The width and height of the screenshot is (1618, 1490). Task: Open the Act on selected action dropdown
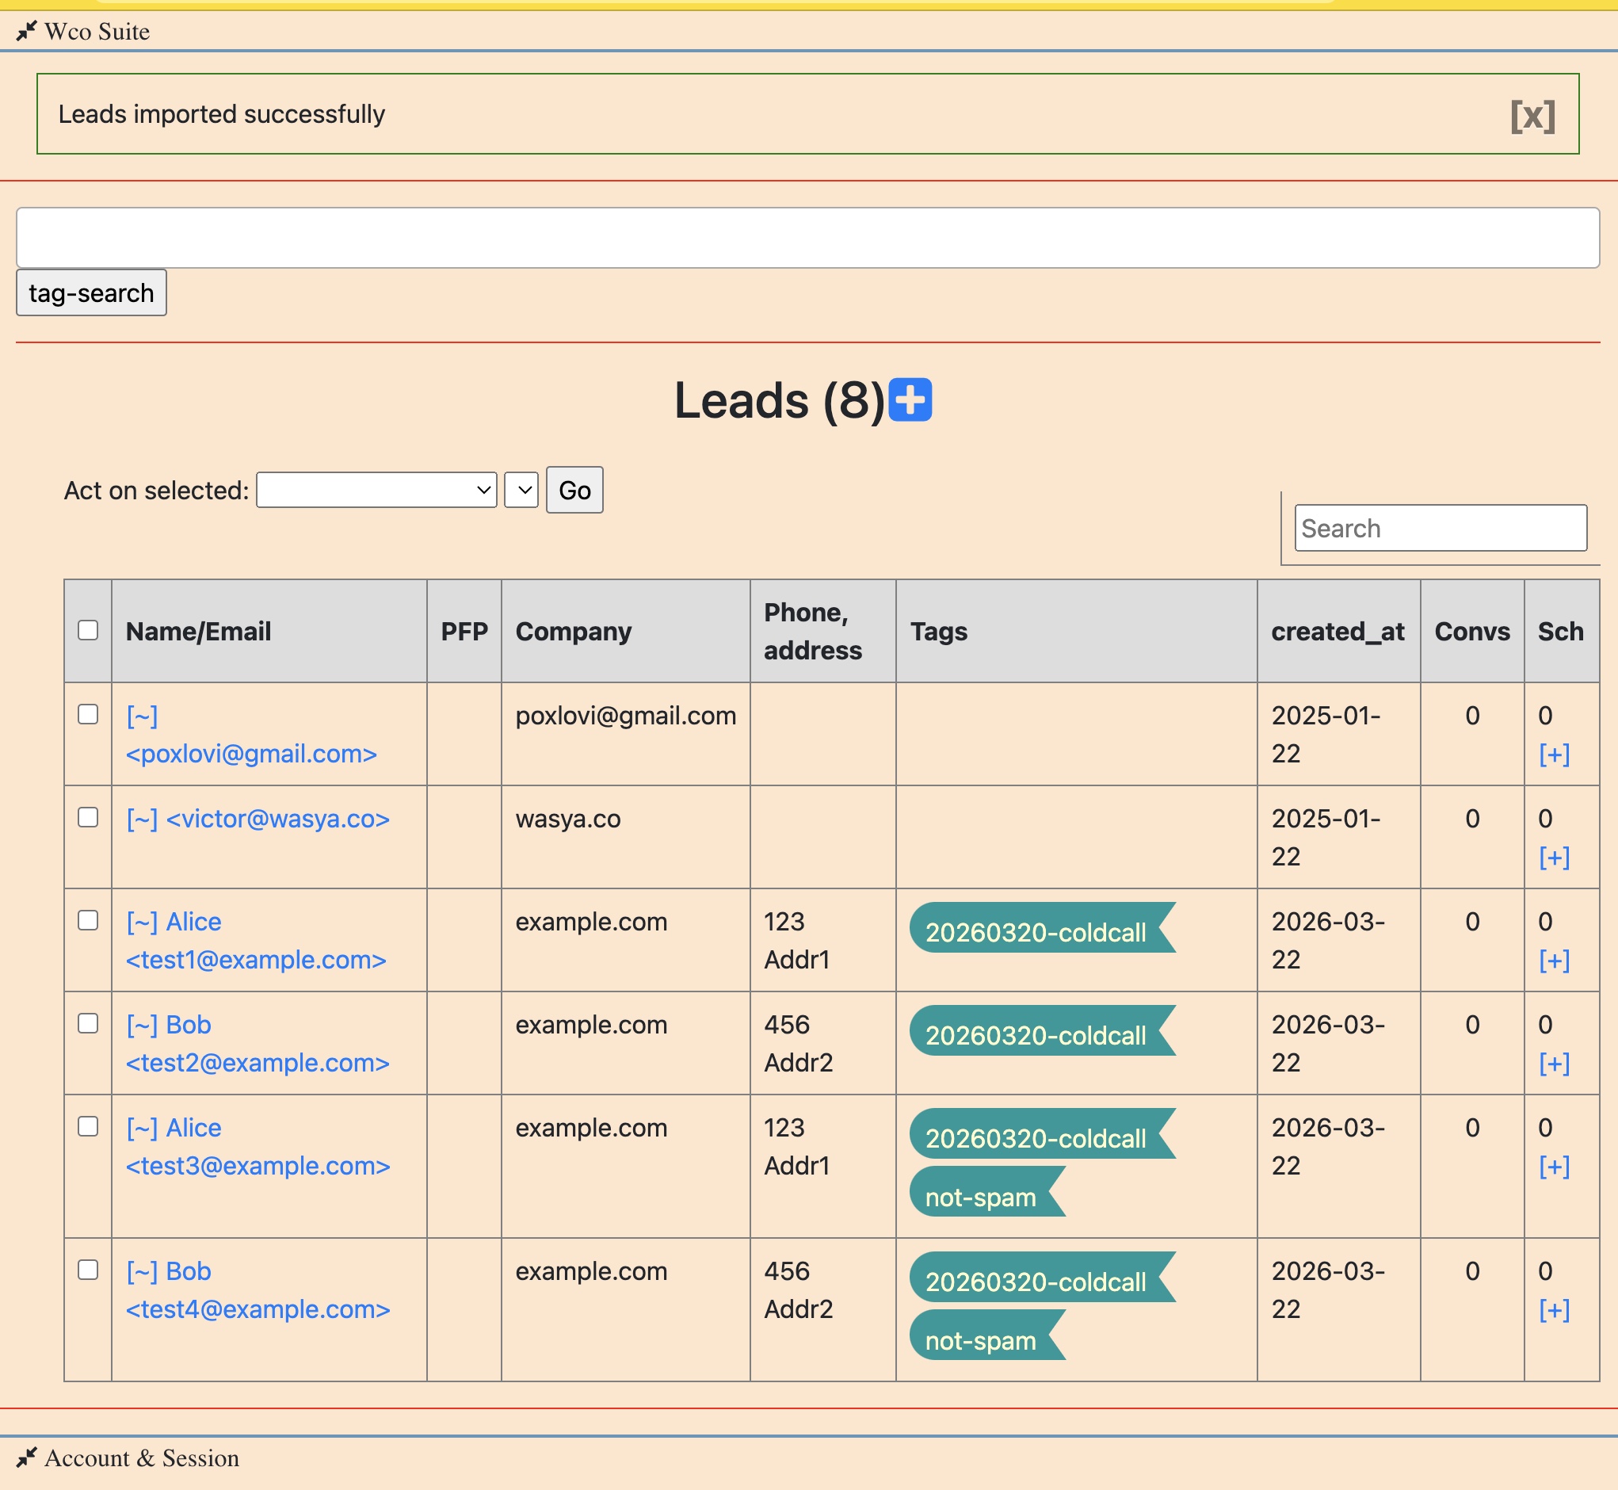376,491
